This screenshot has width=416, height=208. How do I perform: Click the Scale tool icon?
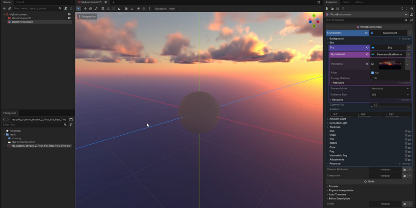(96, 9)
